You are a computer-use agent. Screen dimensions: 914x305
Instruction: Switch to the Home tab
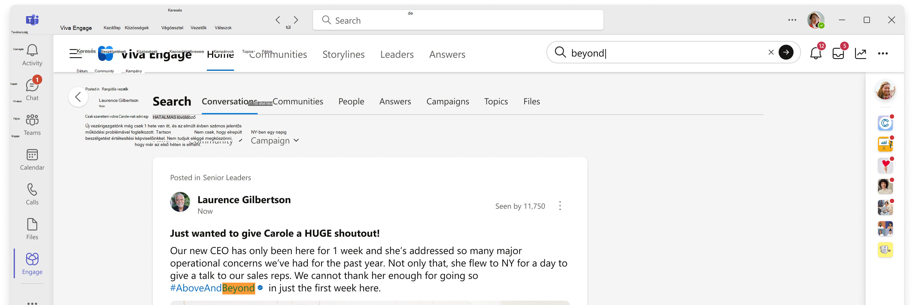pyautogui.click(x=220, y=54)
